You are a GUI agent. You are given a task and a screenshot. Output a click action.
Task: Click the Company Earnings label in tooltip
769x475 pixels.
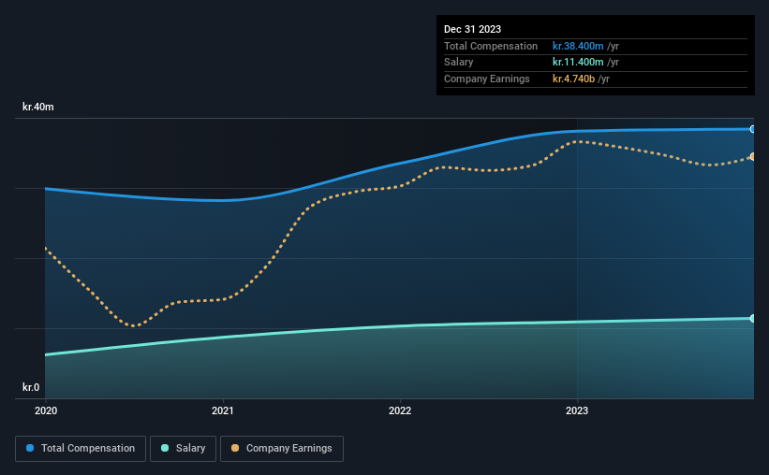486,79
